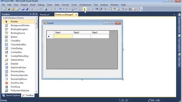Select the FileSystemWatcher control icon
182x102 pixels.
6,90
